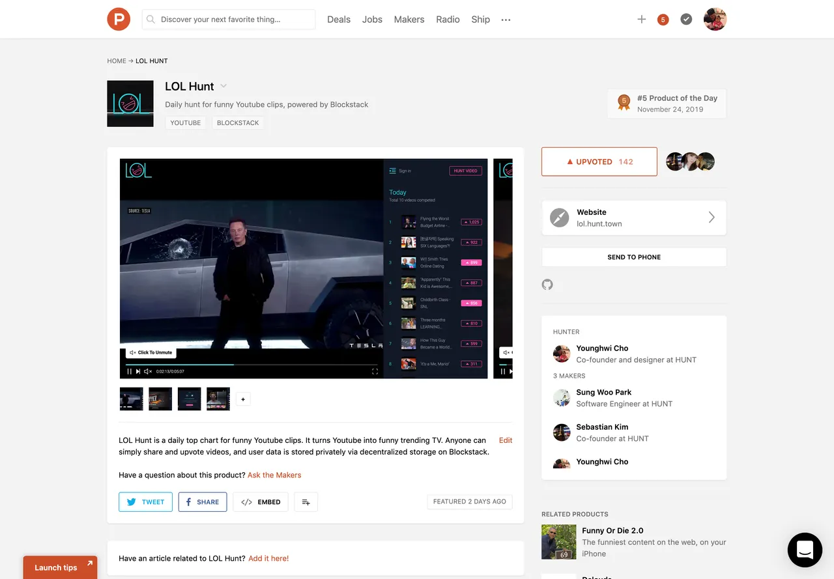Click the EMBED code button
Image resolution: width=834 pixels, height=579 pixels.
261,502
